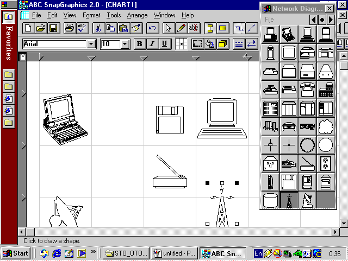Paste from the clipboard icon
The width and height of the screenshot is (348, 261).
(123, 28)
